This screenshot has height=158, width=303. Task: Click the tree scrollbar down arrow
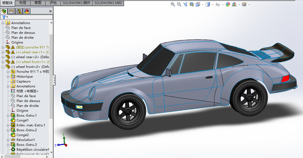pos(51,152)
